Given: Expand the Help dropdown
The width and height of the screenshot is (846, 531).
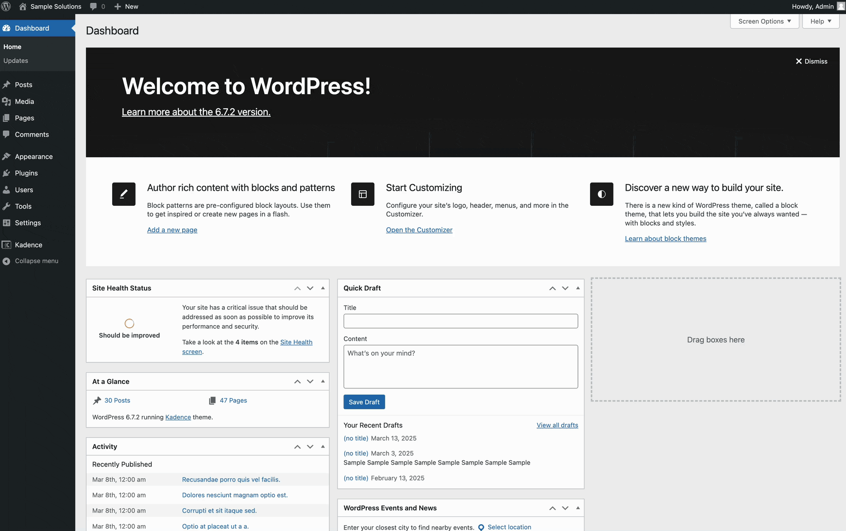Looking at the screenshot, I should coord(820,21).
